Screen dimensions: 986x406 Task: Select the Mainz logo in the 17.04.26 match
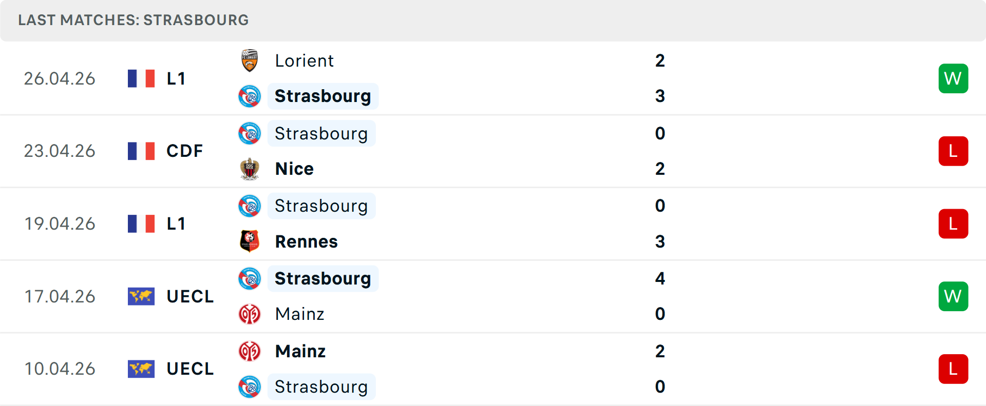tap(250, 314)
